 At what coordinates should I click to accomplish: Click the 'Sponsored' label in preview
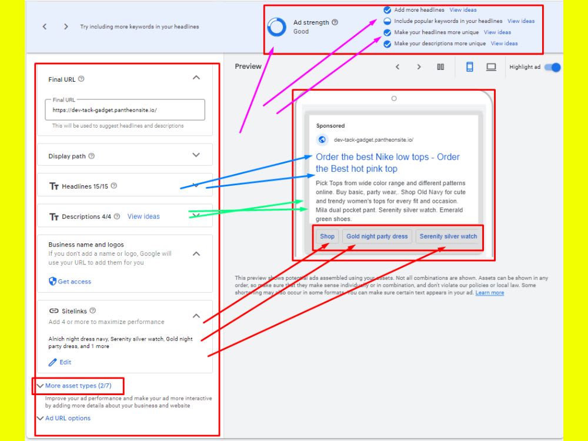(330, 126)
